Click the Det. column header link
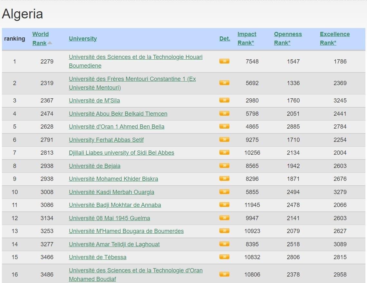 tap(225, 39)
